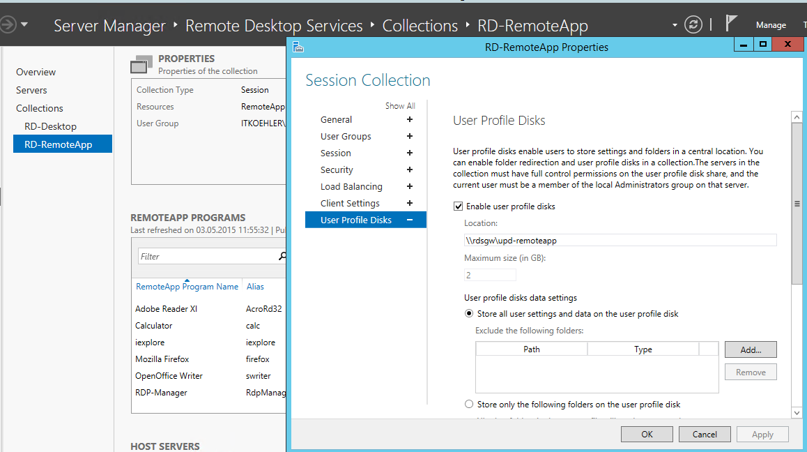Click Show All to expand every section
This screenshot has height=452, width=807.
400,105
